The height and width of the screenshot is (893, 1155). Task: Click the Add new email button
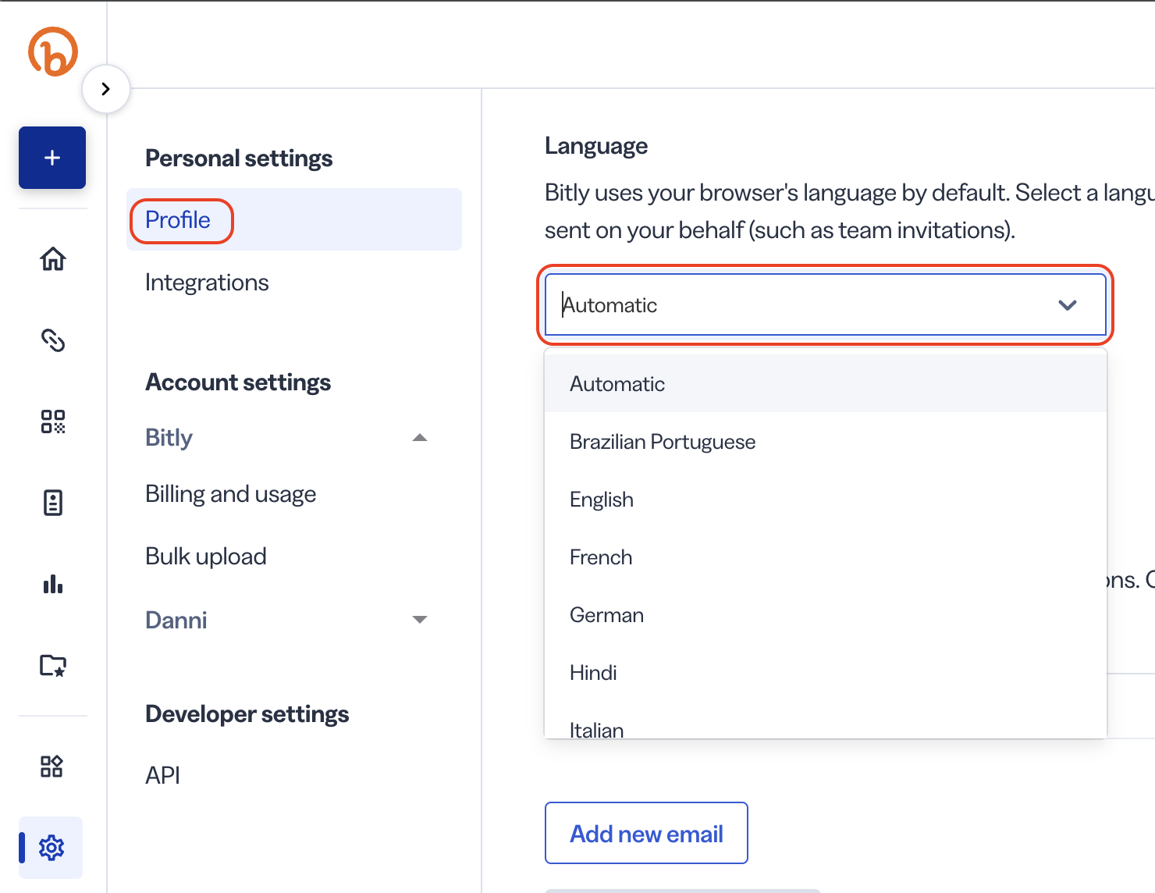coord(646,833)
